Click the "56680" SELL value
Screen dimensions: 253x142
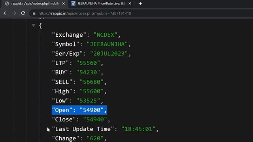click(91, 82)
